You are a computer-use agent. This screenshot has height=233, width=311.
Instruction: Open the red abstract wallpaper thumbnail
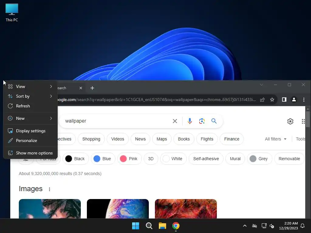point(186,209)
